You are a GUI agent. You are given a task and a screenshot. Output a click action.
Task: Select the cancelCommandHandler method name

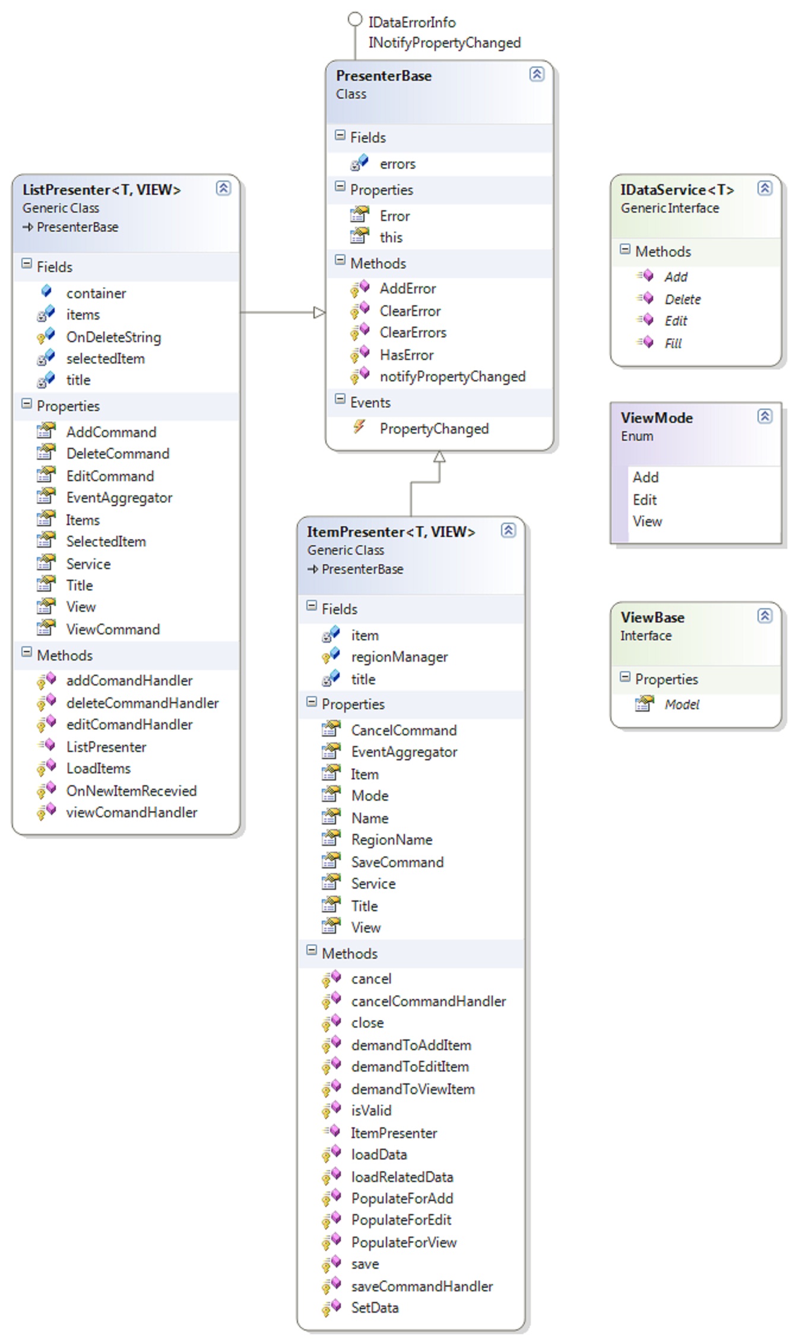429,1001
